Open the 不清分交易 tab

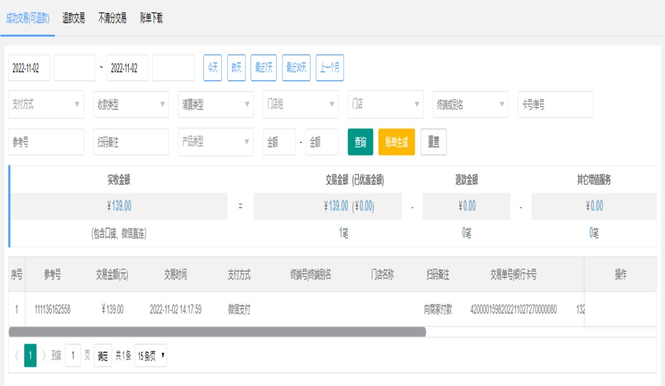(112, 19)
